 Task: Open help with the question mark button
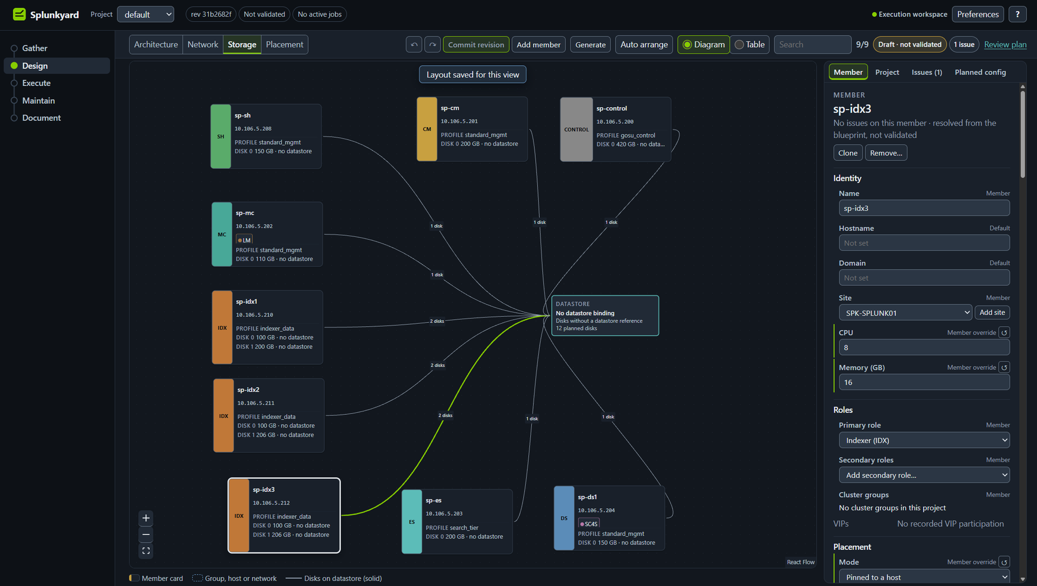point(1017,14)
